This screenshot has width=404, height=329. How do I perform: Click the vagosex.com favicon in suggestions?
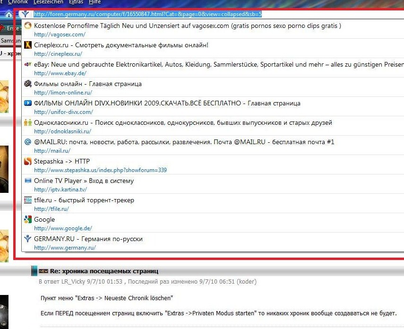click(x=27, y=26)
